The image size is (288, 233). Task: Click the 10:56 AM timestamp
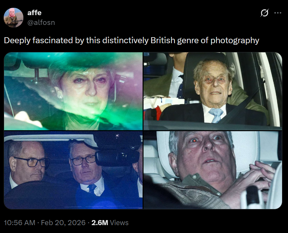pos(20,223)
